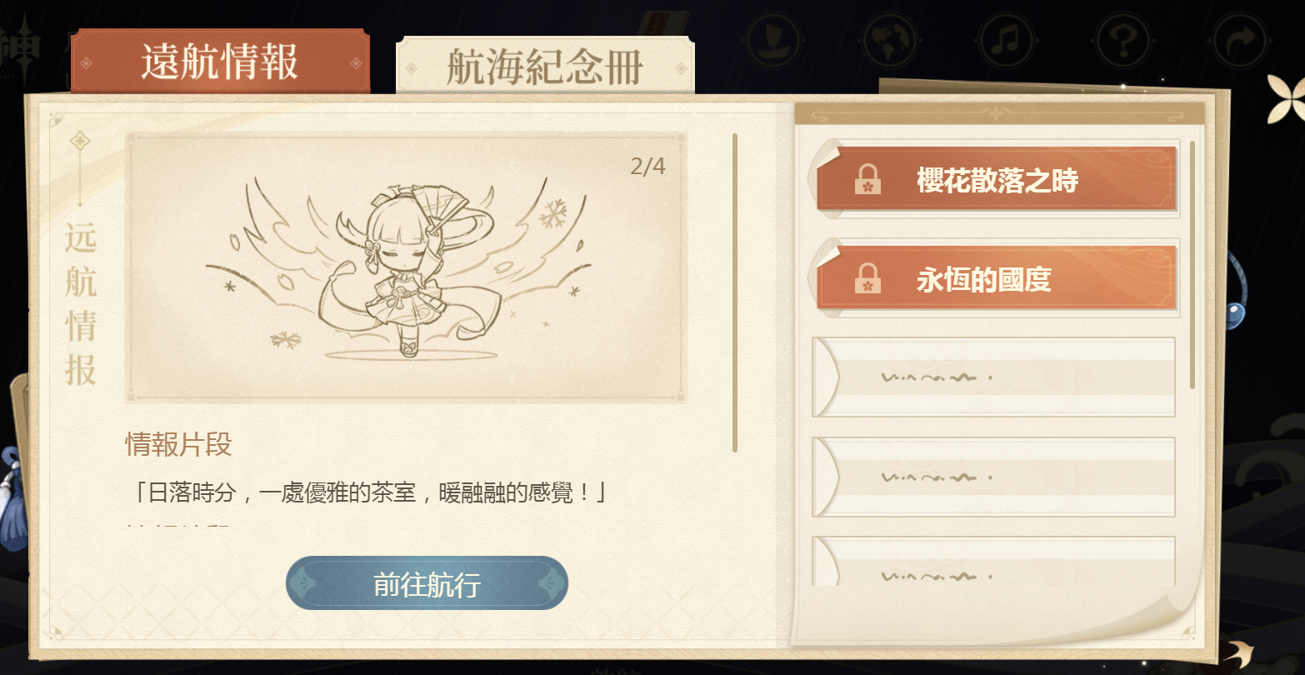Click the second blank undiscovered entry

[x=993, y=477]
